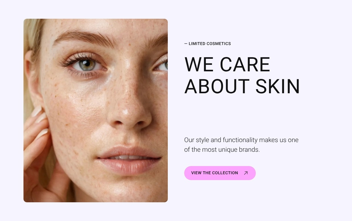Image resolution: width=352 pixels, height=221 pixels.
Task: Click the Limited Cosmetics label
Action: click(208, 44)
